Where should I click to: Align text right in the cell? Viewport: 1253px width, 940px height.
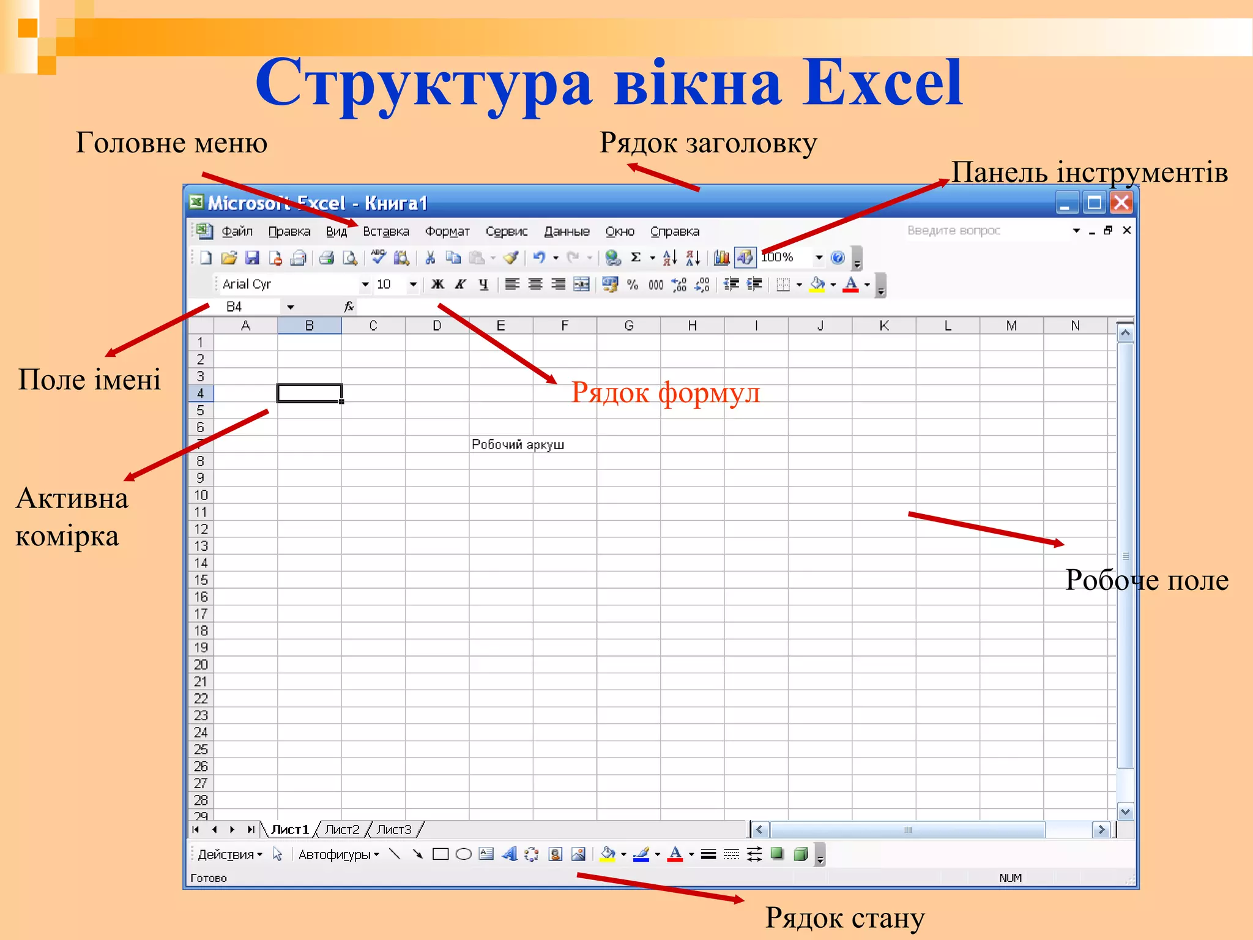[558, 285]
